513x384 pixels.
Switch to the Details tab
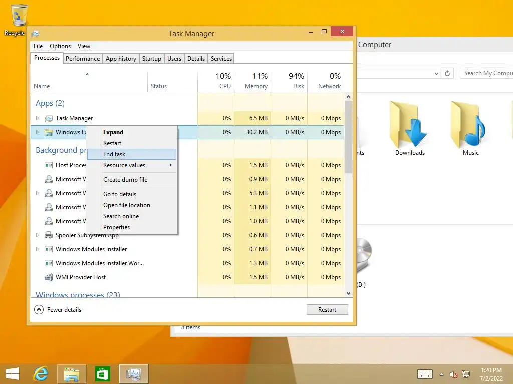pos(196,59)
